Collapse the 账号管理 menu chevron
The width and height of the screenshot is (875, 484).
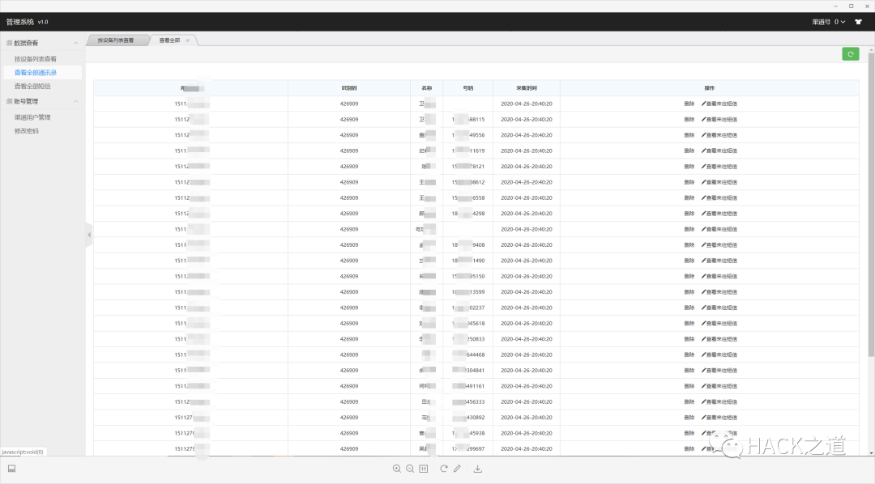click(76, 101)
